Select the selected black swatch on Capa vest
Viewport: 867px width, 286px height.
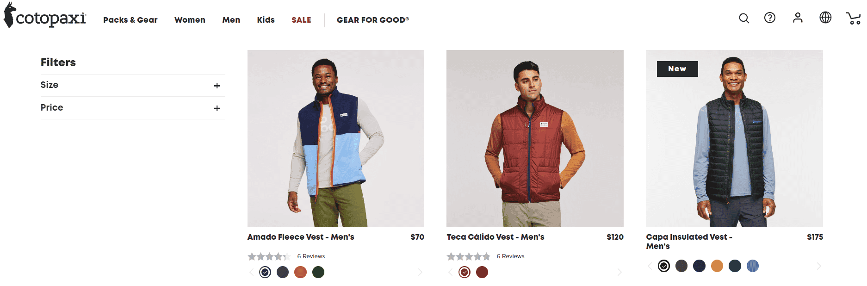(x=664, y=266)
